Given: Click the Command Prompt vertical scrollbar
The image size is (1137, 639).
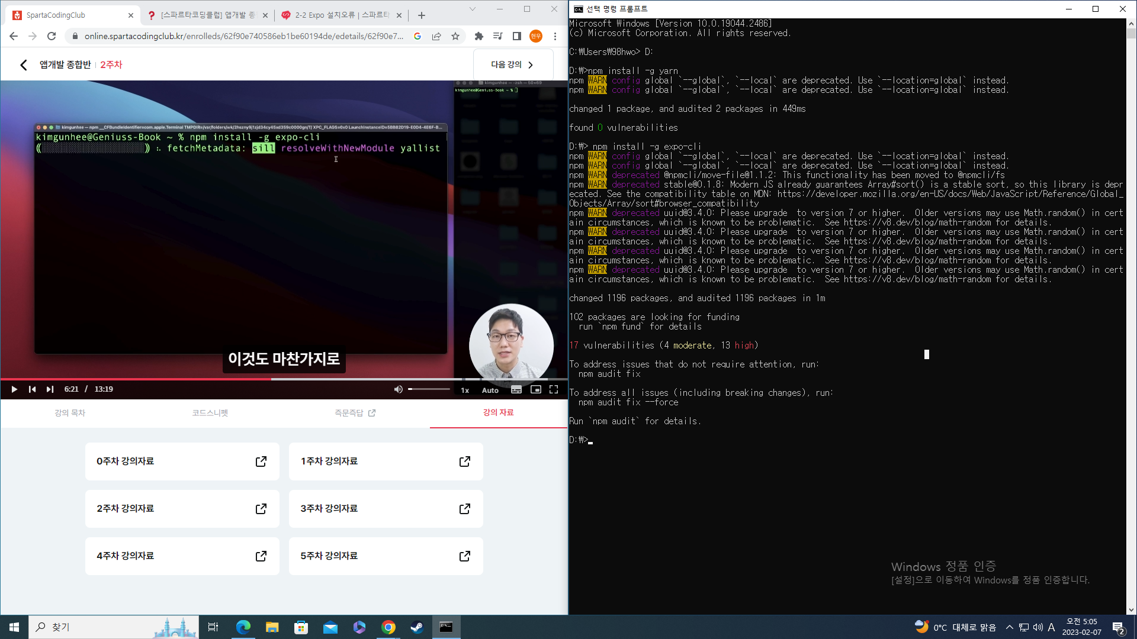Looking at the screenshot, I should point(1131,317).
